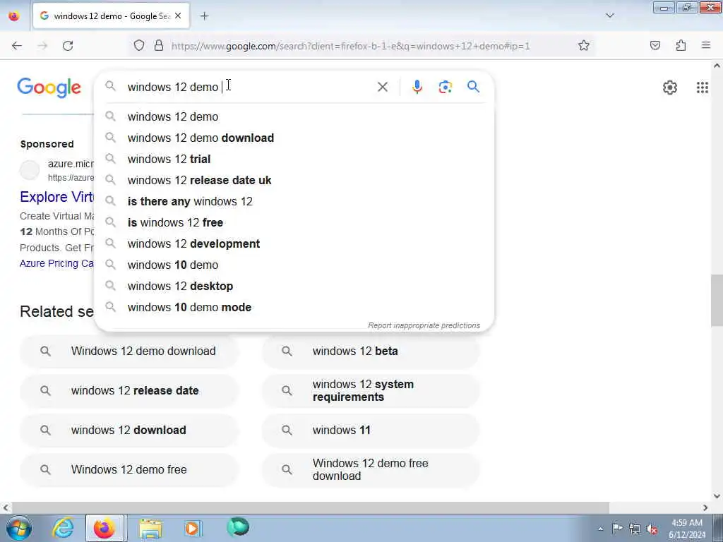Reload the current page

[x=68, y=46]
